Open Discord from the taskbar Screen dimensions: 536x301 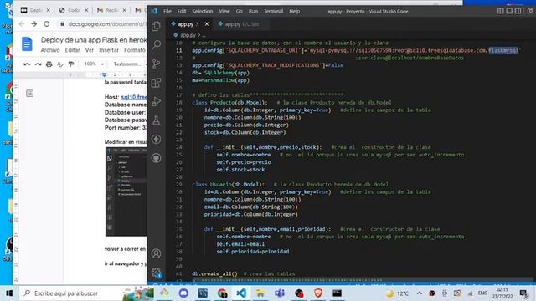click(x=183, y=293)
